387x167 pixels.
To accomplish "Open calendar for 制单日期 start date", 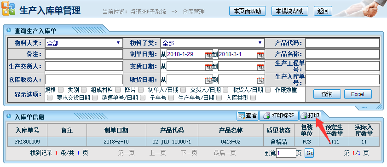I will point(208,55).
